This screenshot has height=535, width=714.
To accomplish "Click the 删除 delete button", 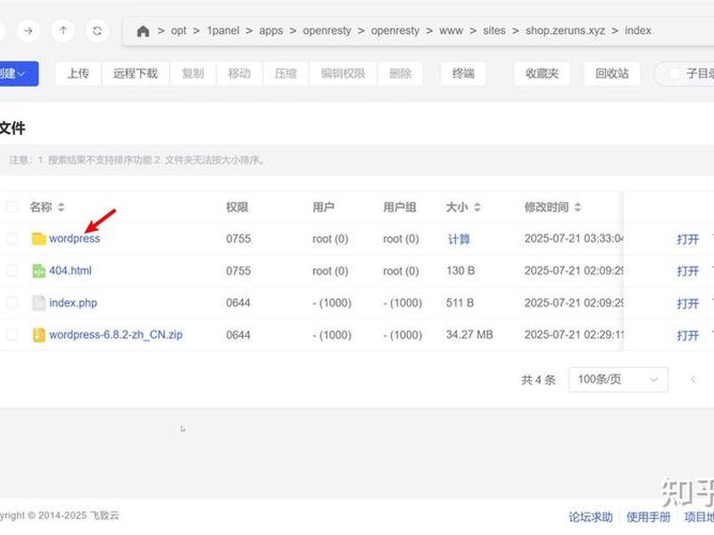I will (x=400, y=73).
